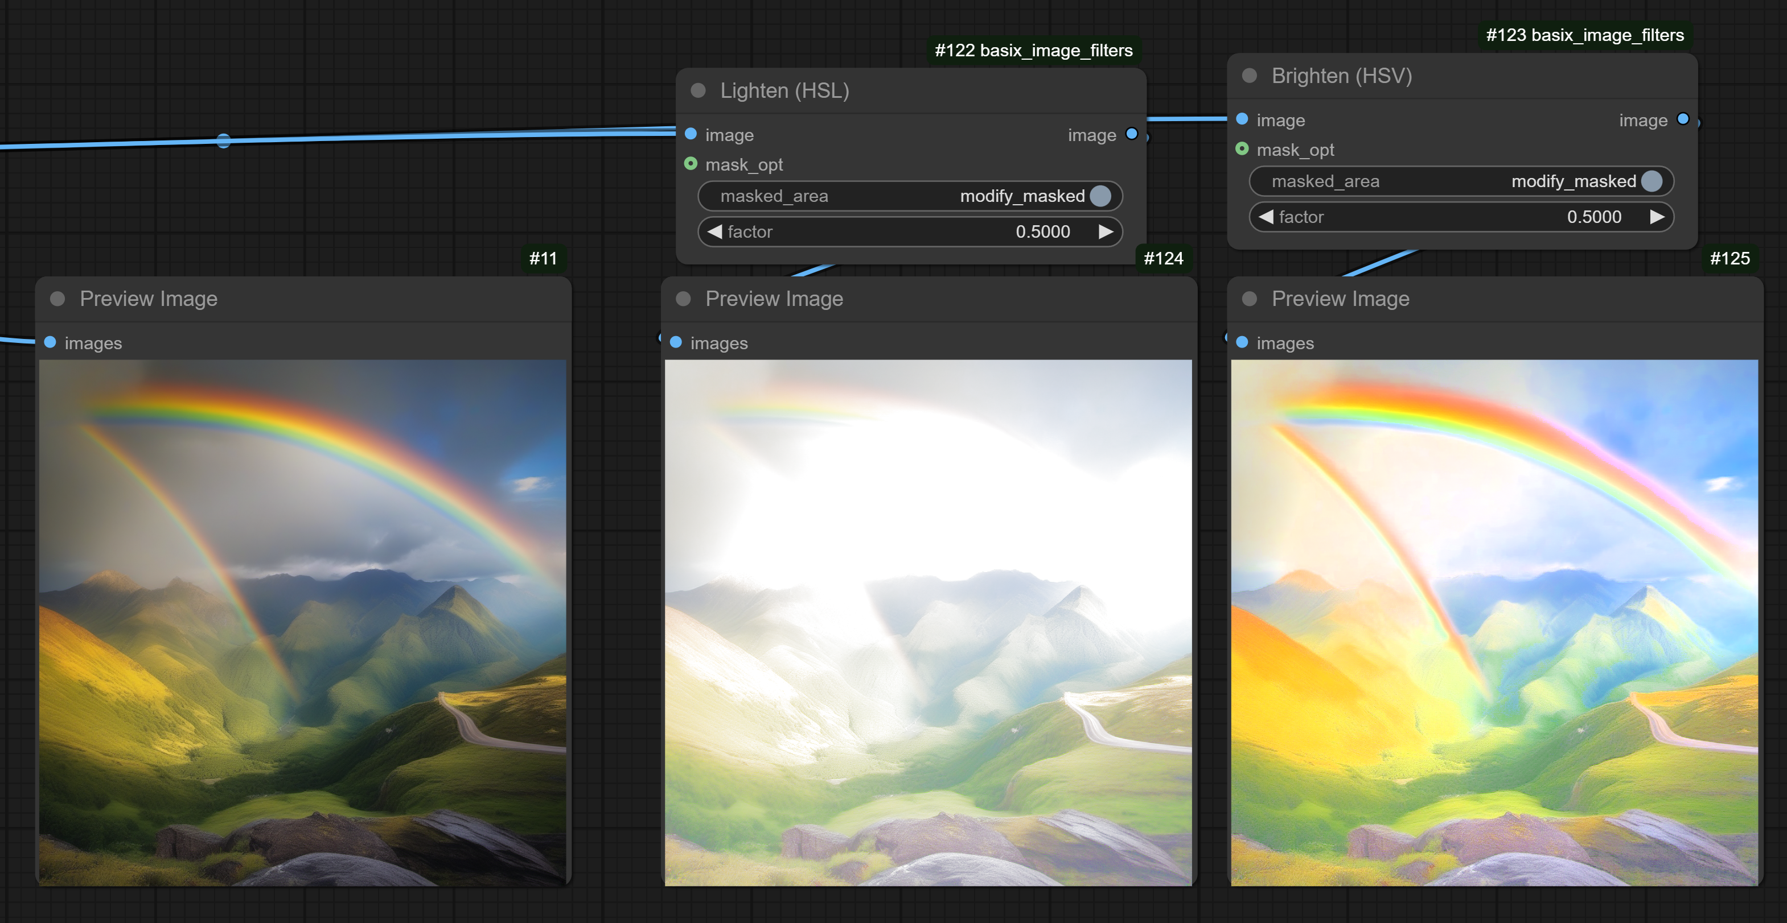The width and height of the screenshot is (1787, 923).
Task: Collapse the Brighten (HSV) node using its dot
Action: click(1250, 76)
